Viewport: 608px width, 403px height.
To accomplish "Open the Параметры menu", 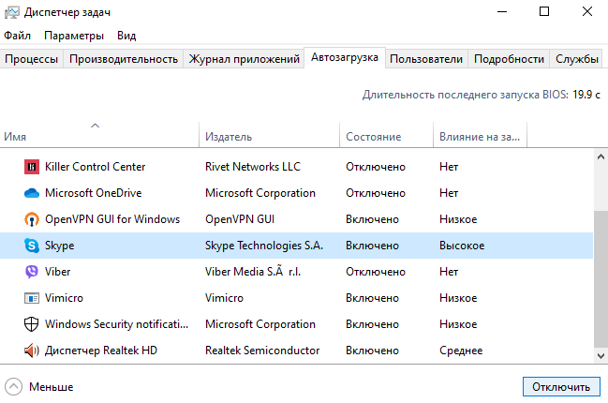I will point(74,36).
